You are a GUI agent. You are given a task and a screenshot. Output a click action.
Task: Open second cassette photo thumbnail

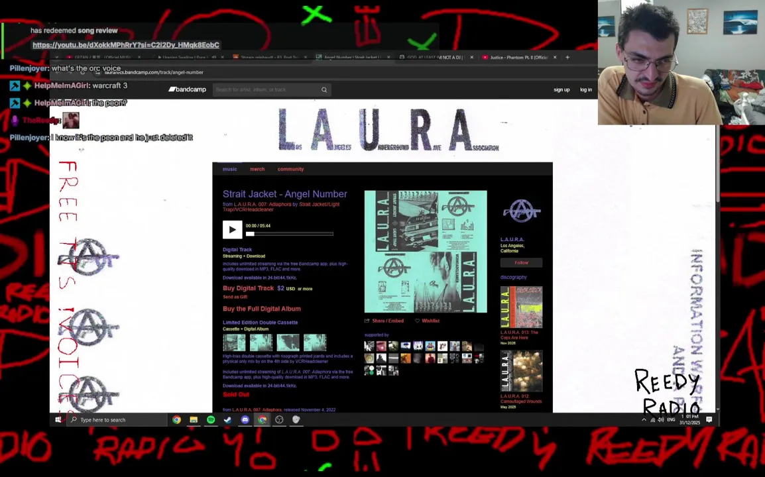point(261,343)
